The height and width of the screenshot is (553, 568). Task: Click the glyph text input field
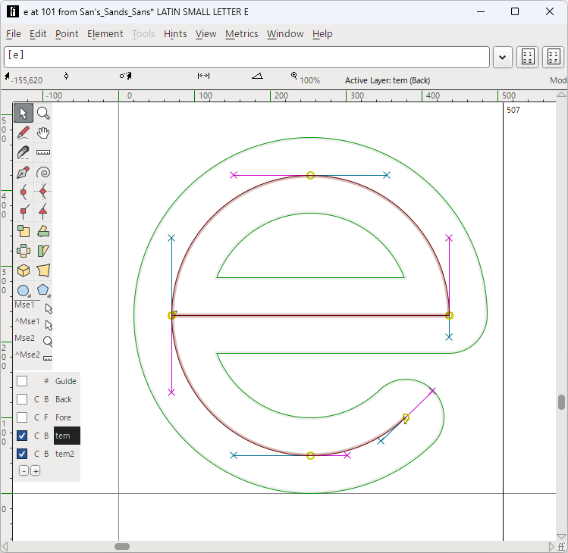tap(246, 57)
